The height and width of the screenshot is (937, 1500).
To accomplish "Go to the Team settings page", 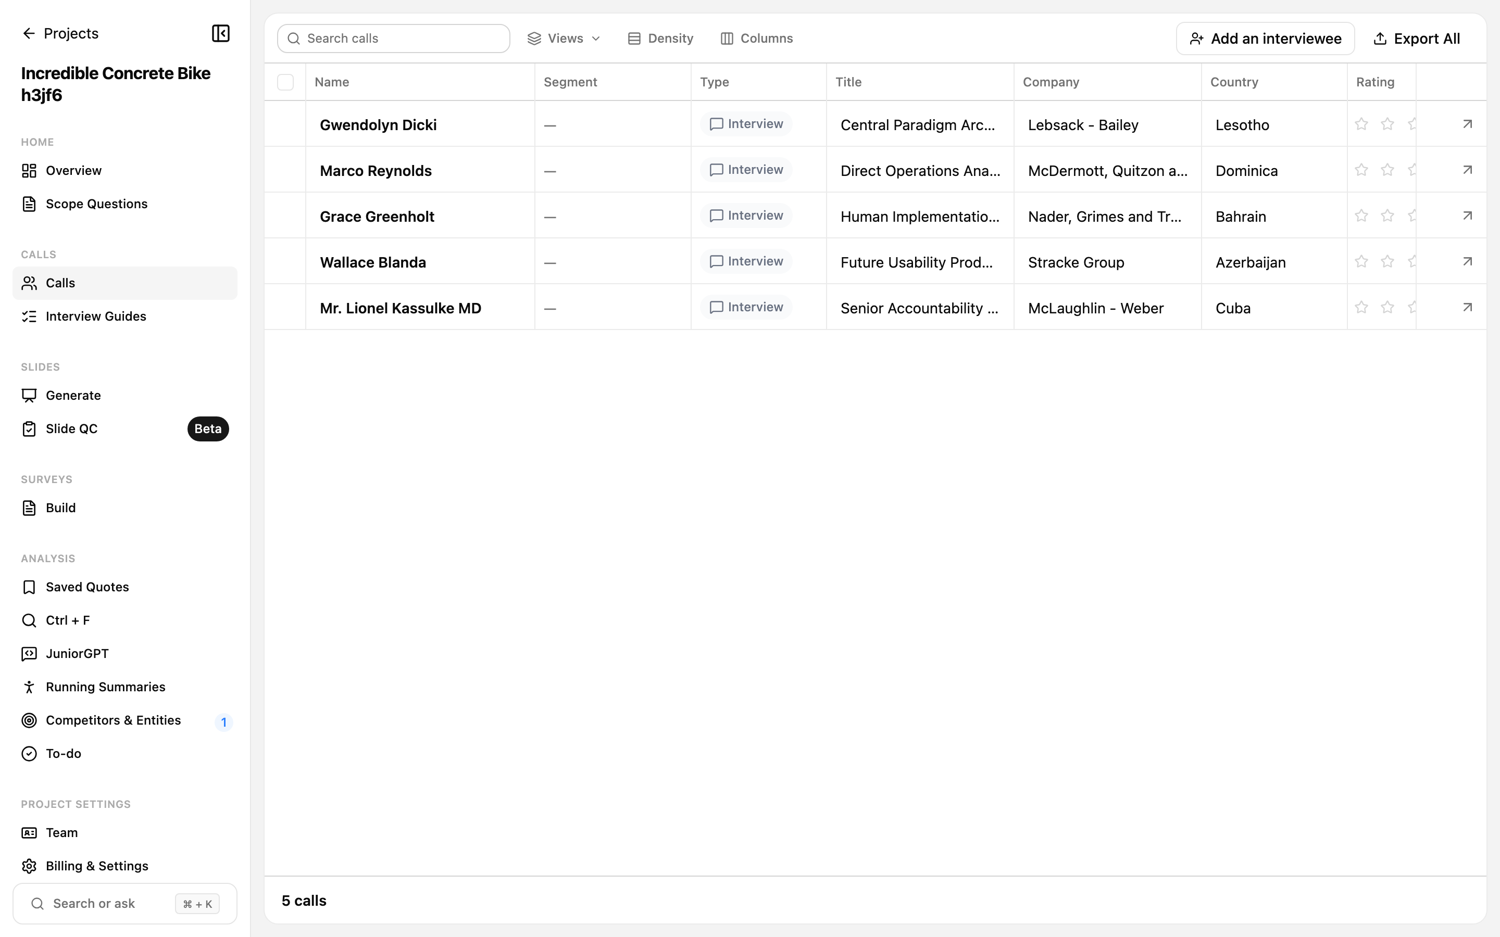I will pos(124,832).
